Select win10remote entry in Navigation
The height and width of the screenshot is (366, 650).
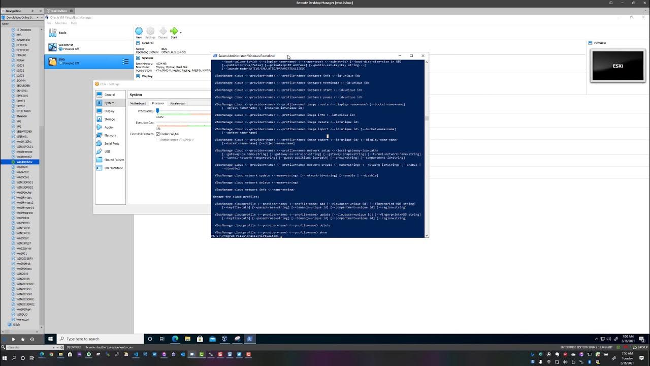tap(24, 151)
